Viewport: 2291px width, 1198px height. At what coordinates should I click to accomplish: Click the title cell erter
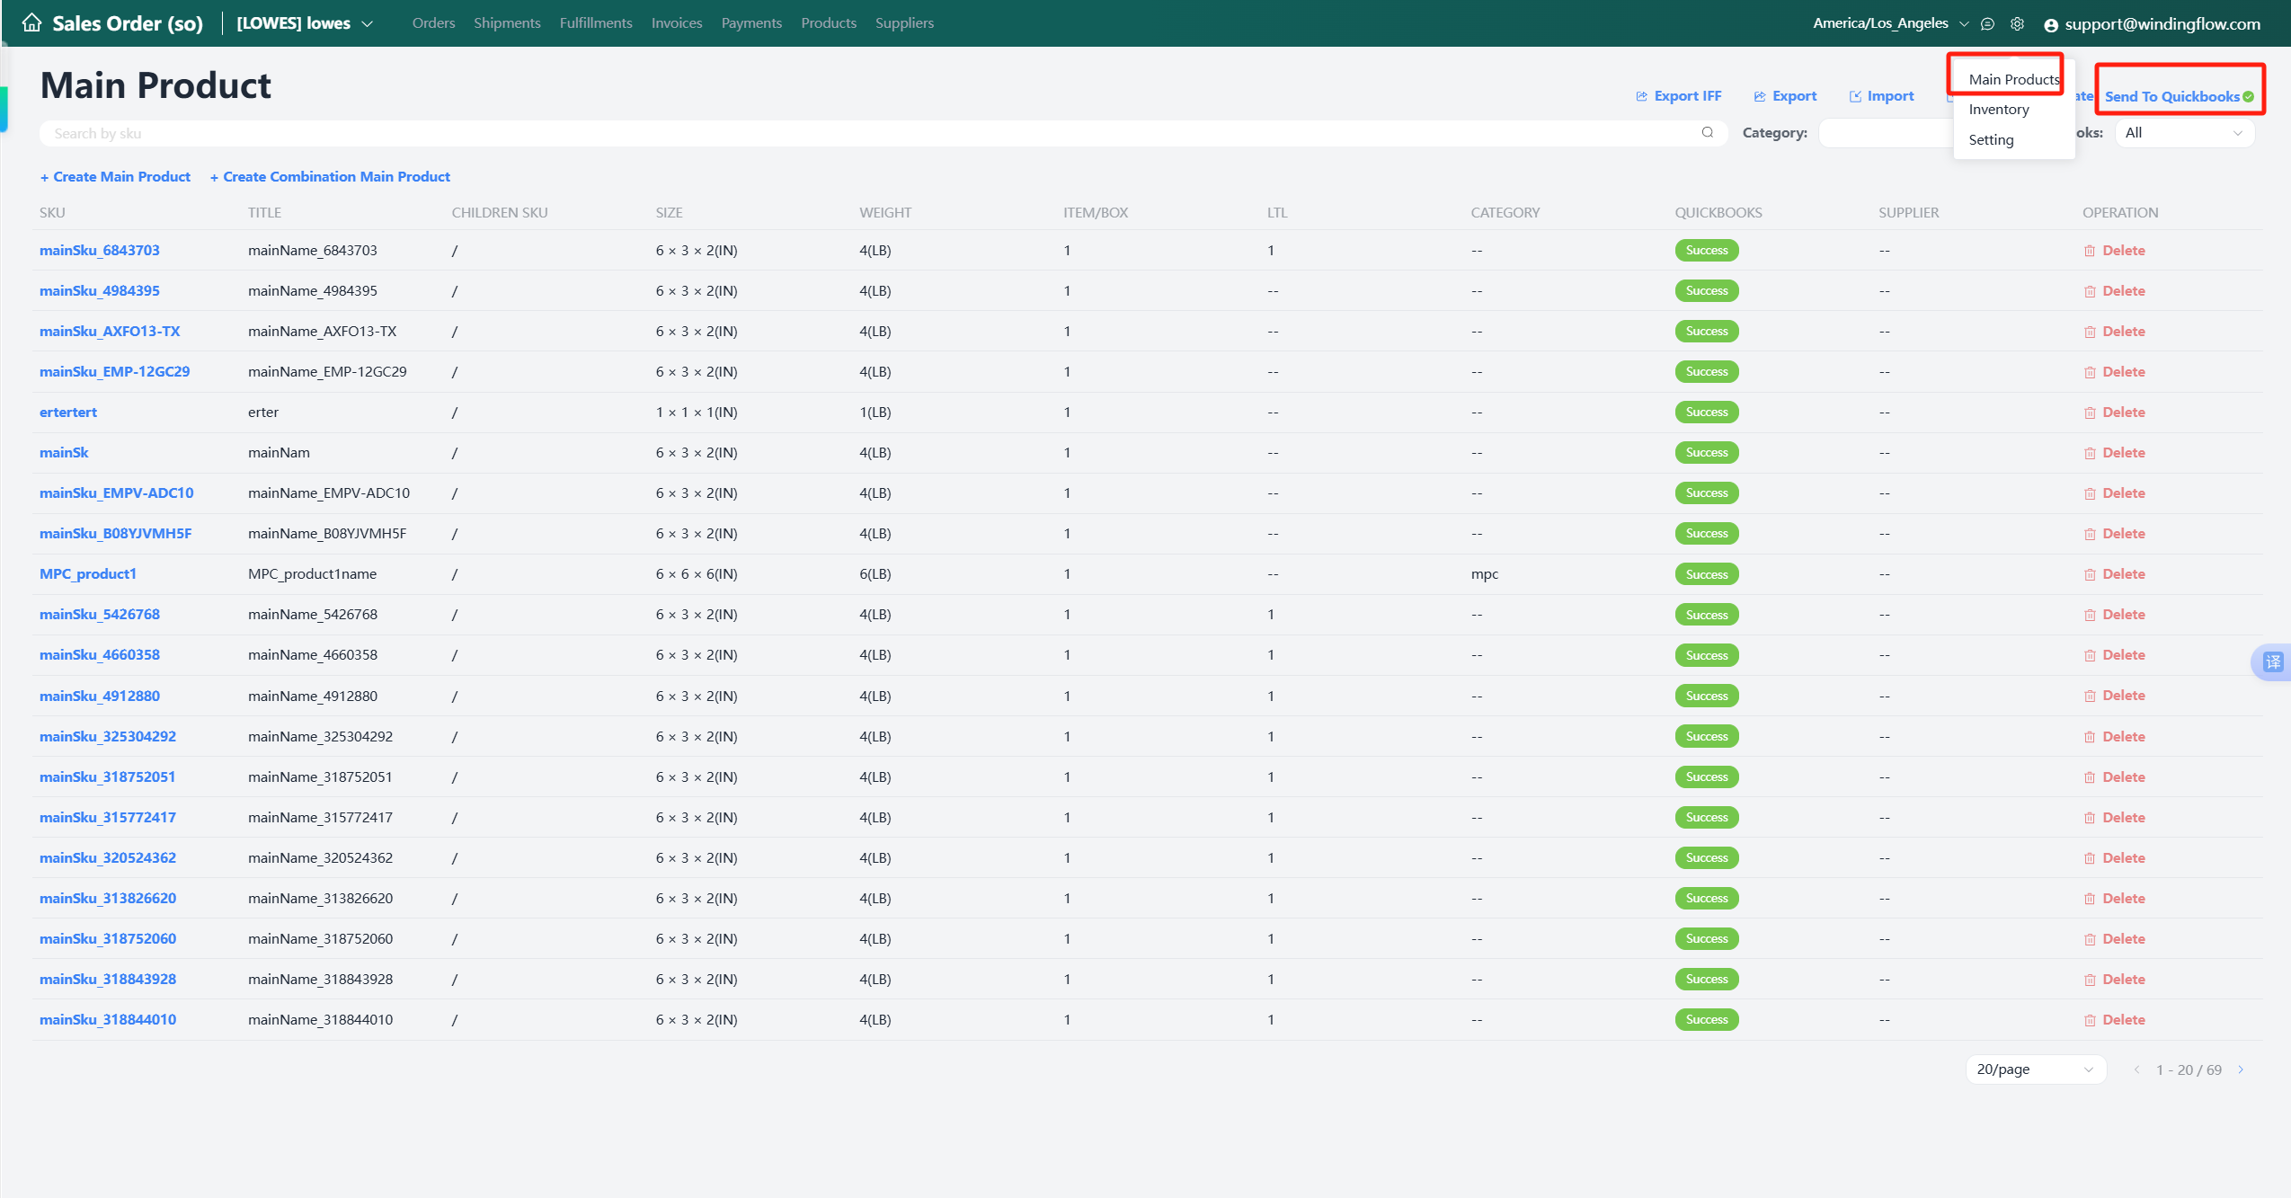click(x=262, y=413)
